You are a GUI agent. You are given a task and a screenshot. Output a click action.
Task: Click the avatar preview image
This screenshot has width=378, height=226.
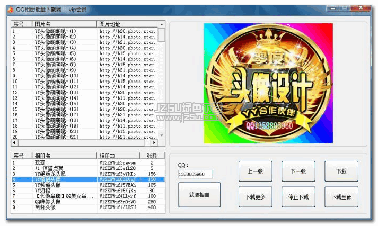click(268, 83)
